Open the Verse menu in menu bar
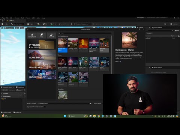The height and width of the screenshot is (135, 180). (28, 18)
